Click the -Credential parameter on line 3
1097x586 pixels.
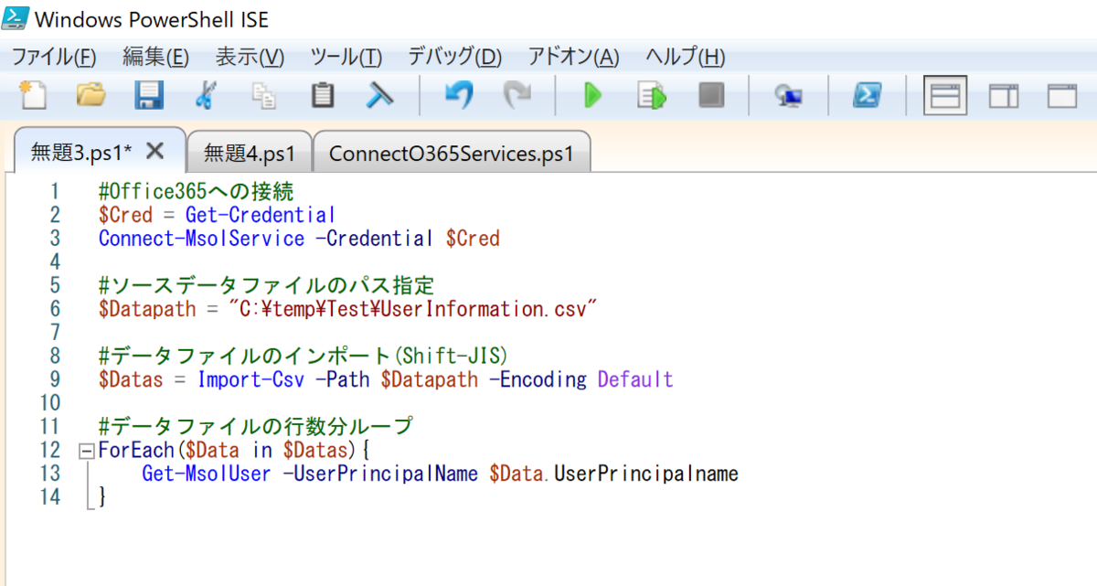pyautogui.click(x=374, y=239)
